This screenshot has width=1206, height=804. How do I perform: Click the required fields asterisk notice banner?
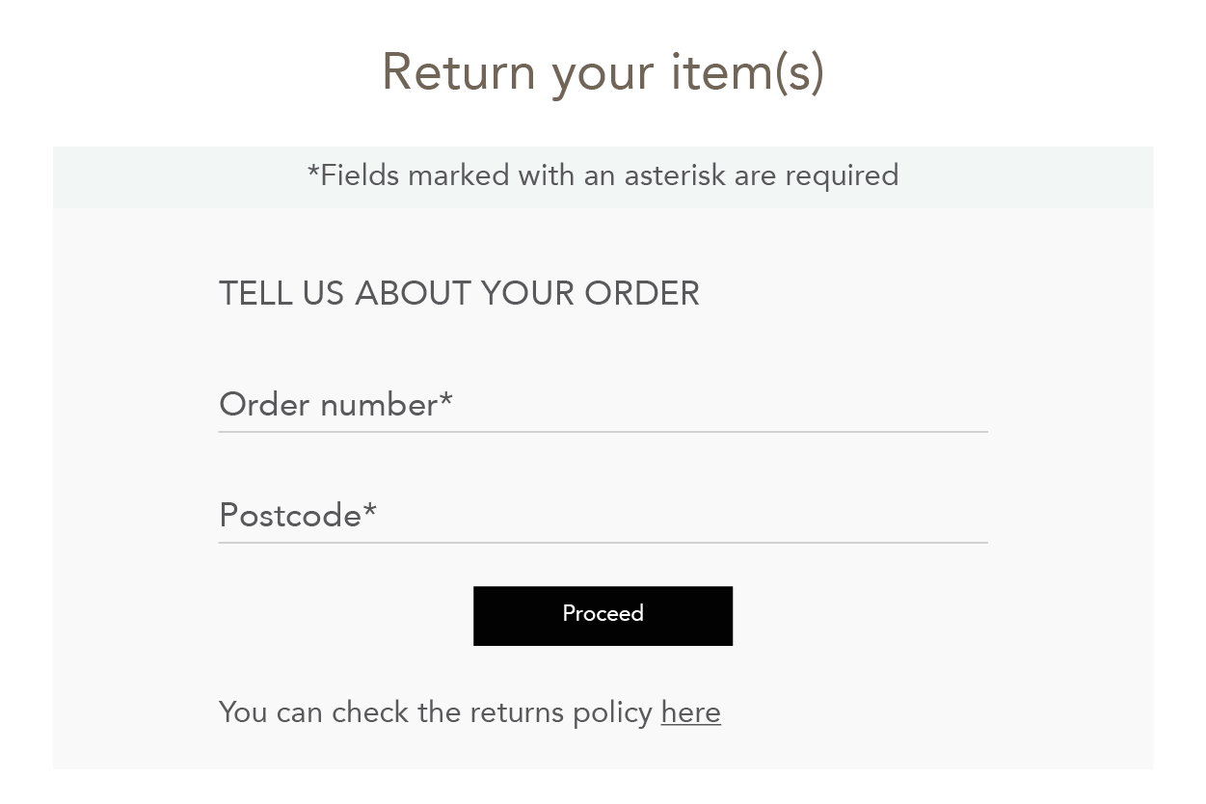[x=603, y=176]
